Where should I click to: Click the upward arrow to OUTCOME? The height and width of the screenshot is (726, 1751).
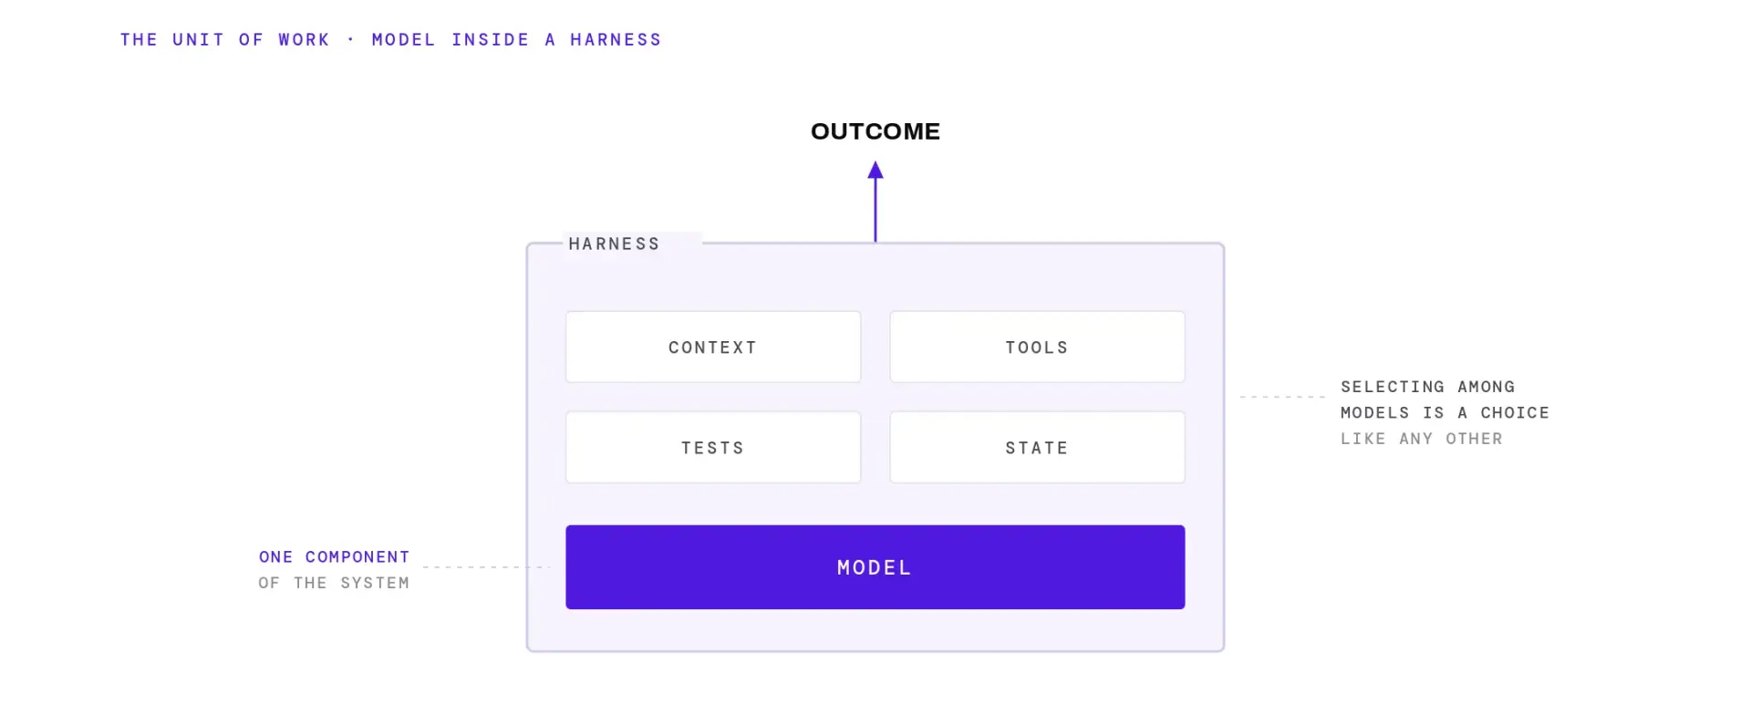pos(875,202)
